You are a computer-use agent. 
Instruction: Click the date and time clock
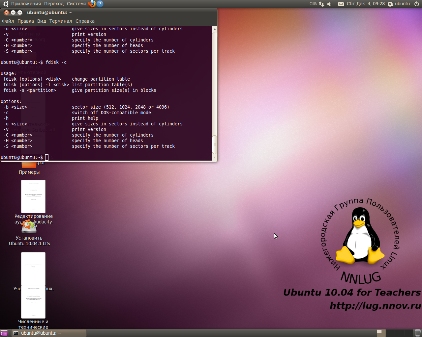366,4
